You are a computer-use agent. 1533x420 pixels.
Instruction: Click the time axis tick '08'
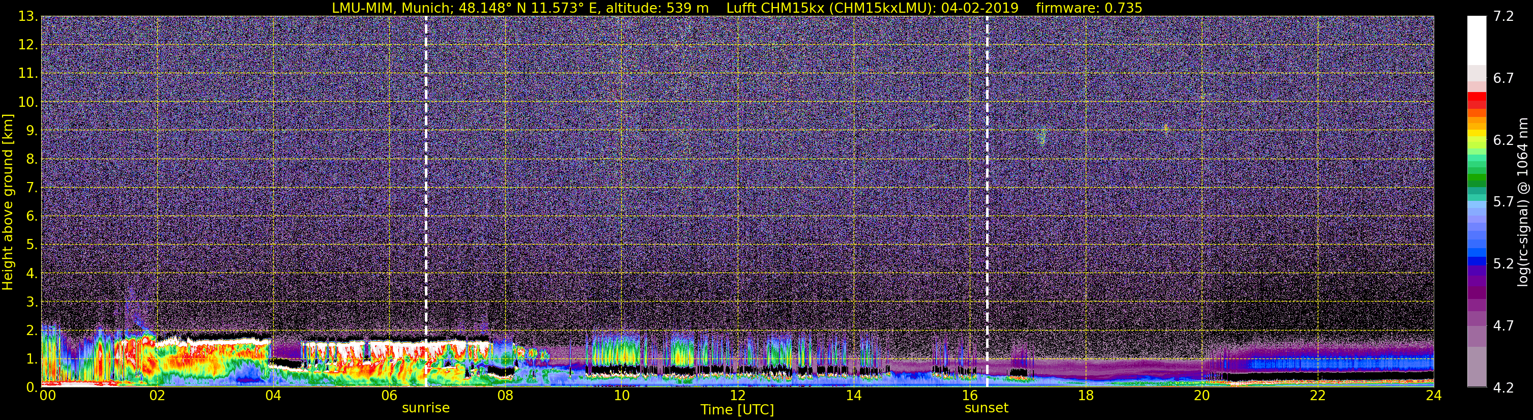pyautogui.click(x=505, y=396)
